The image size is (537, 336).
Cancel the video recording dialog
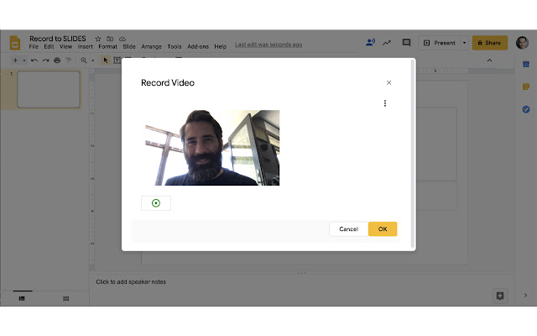click(x=349, y=229)
